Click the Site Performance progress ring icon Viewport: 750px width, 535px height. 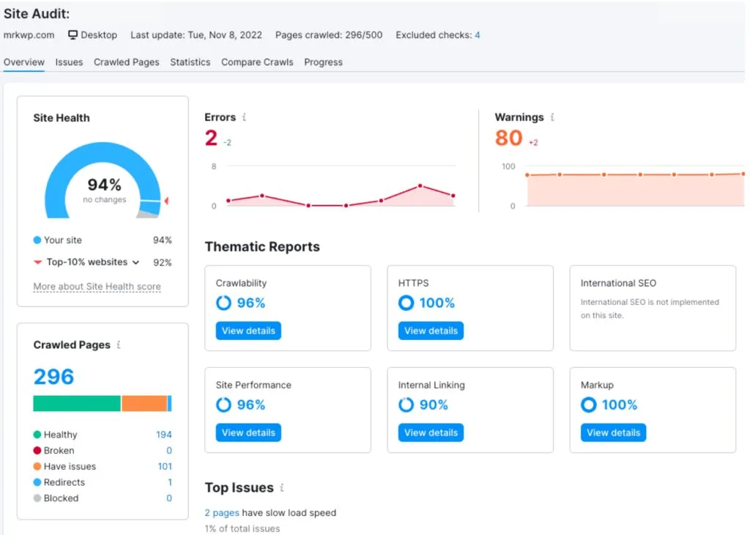pos(223,405)
